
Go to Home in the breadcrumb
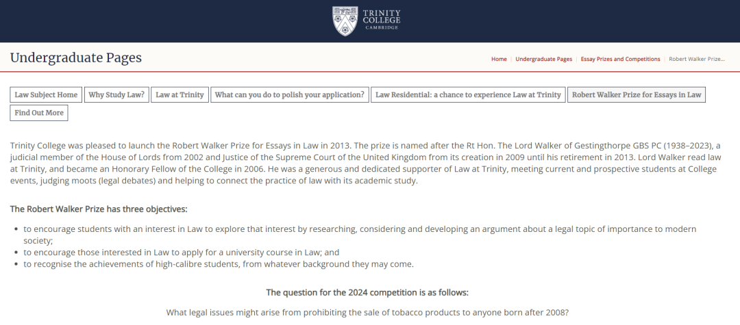tap(499, 59)
